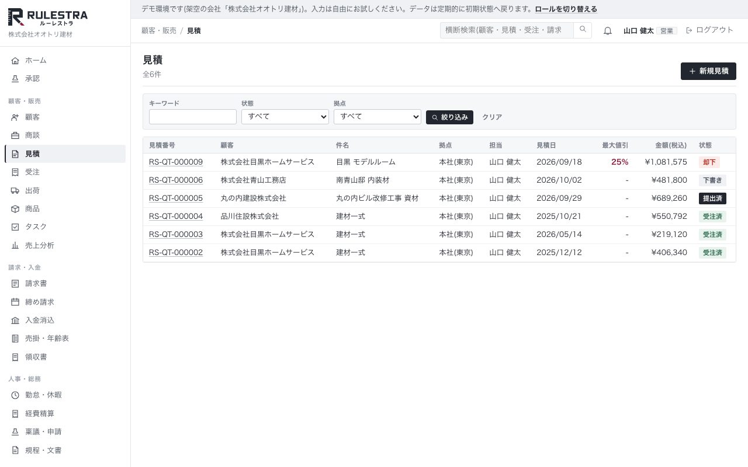The height and width of the screenshot is (467, 748).
Task: Click the home icon in the sidebar
Action: tap(15, 61)
